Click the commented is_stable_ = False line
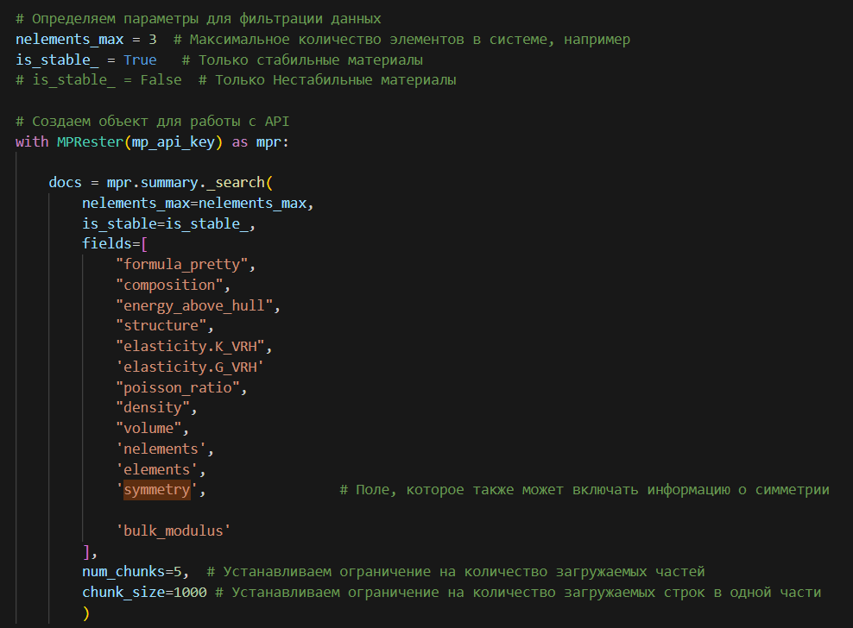The image size is (853, 628). click(236, 80)
